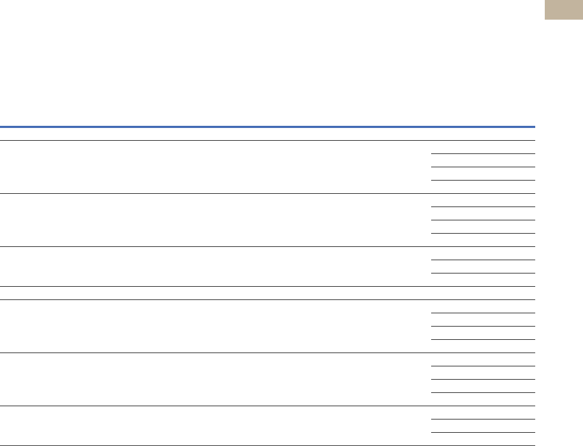The height and width of the screenshot is (446, 583).
Task: Select the first right-column cell of the first table group
Action: 482,147
